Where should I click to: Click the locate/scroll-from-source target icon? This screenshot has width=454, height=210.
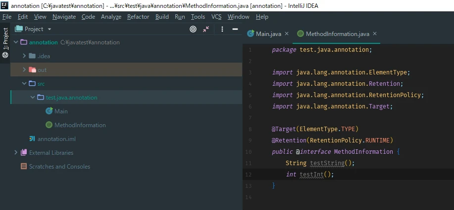(x=193, y=29)
